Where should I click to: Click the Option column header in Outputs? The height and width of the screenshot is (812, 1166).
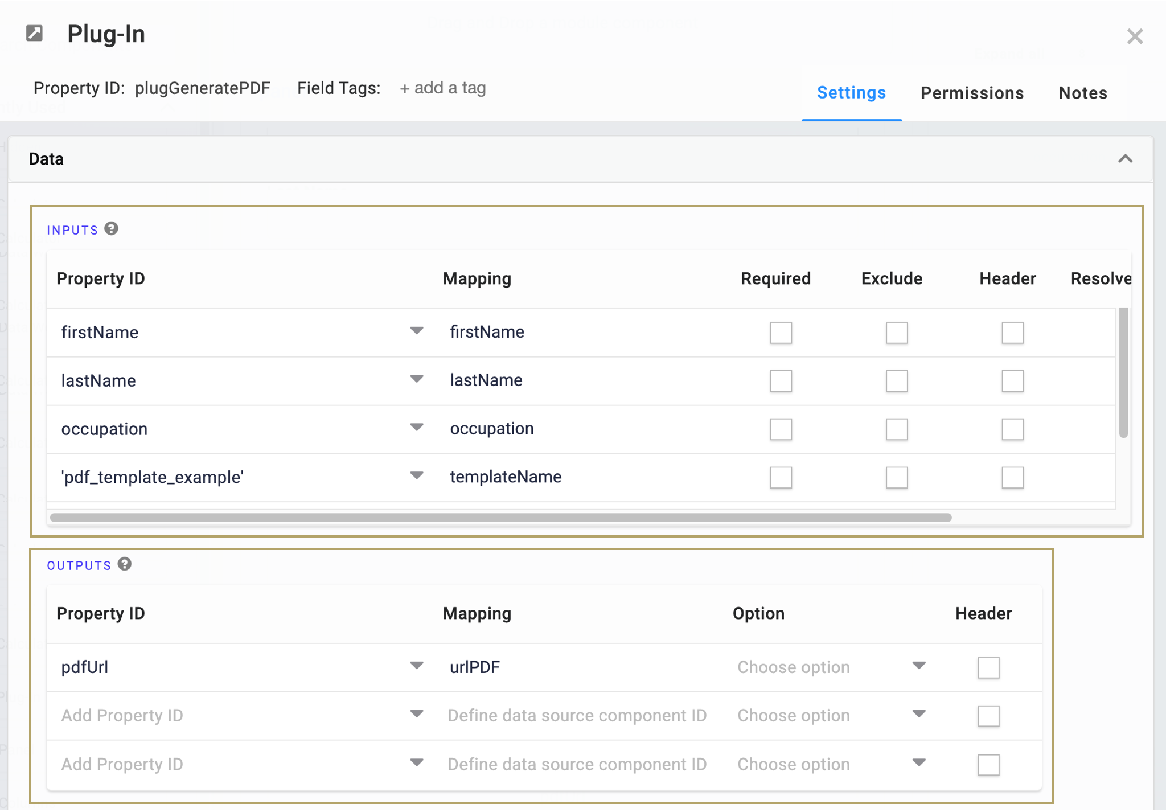pyautogui.click(x=758, y=613)
